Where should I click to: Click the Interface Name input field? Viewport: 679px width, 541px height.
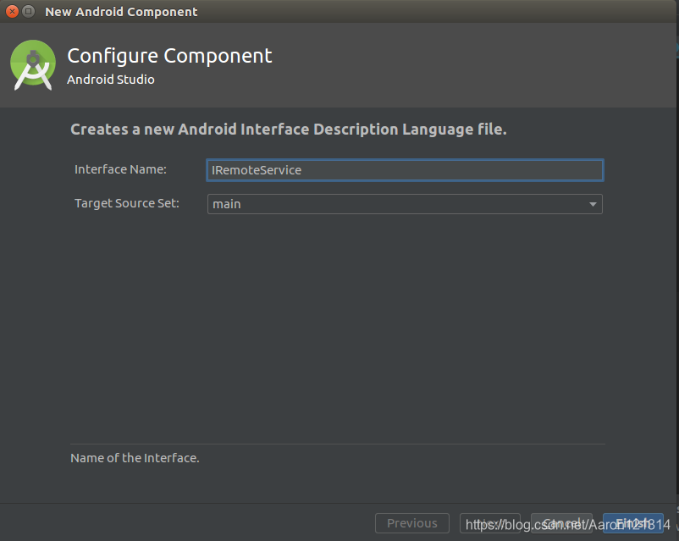405,170
